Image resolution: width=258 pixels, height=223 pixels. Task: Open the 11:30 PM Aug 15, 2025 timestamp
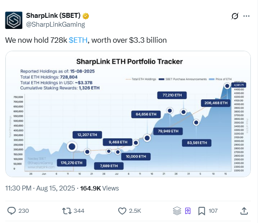[x=40, y=188]
